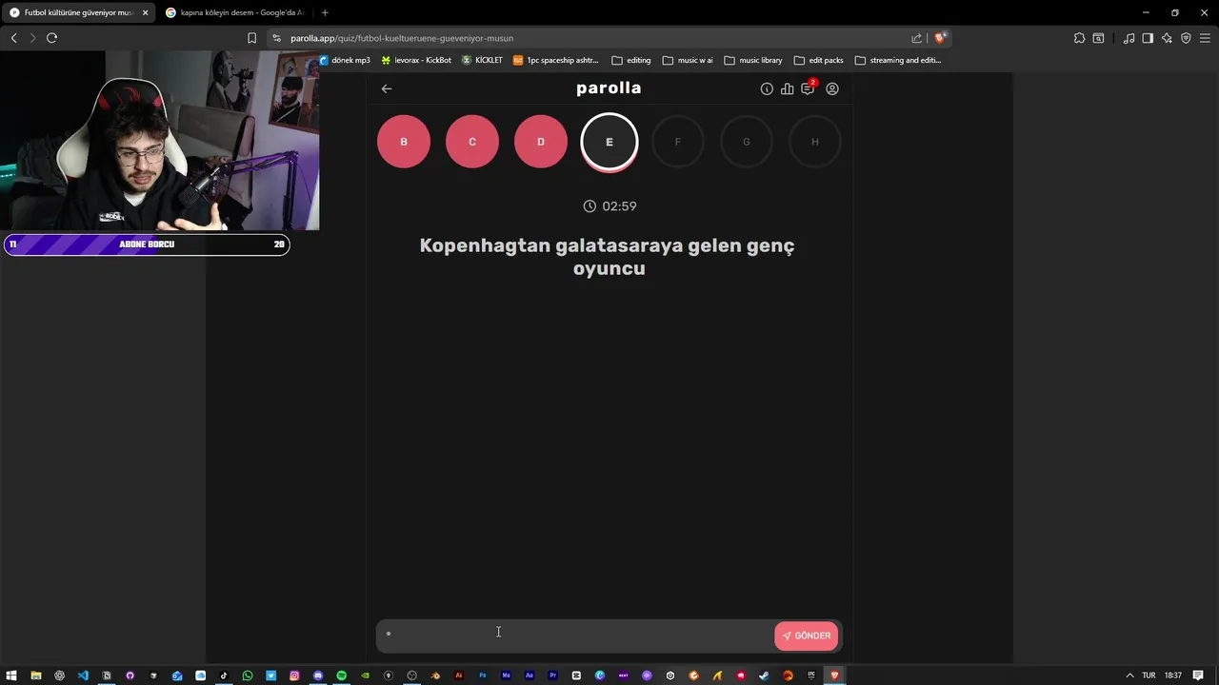Open the Brave extensions puzzle icon
The width and height of the screenshot is (1219, 685).
pyautogui.click(x=1079, y=38)
